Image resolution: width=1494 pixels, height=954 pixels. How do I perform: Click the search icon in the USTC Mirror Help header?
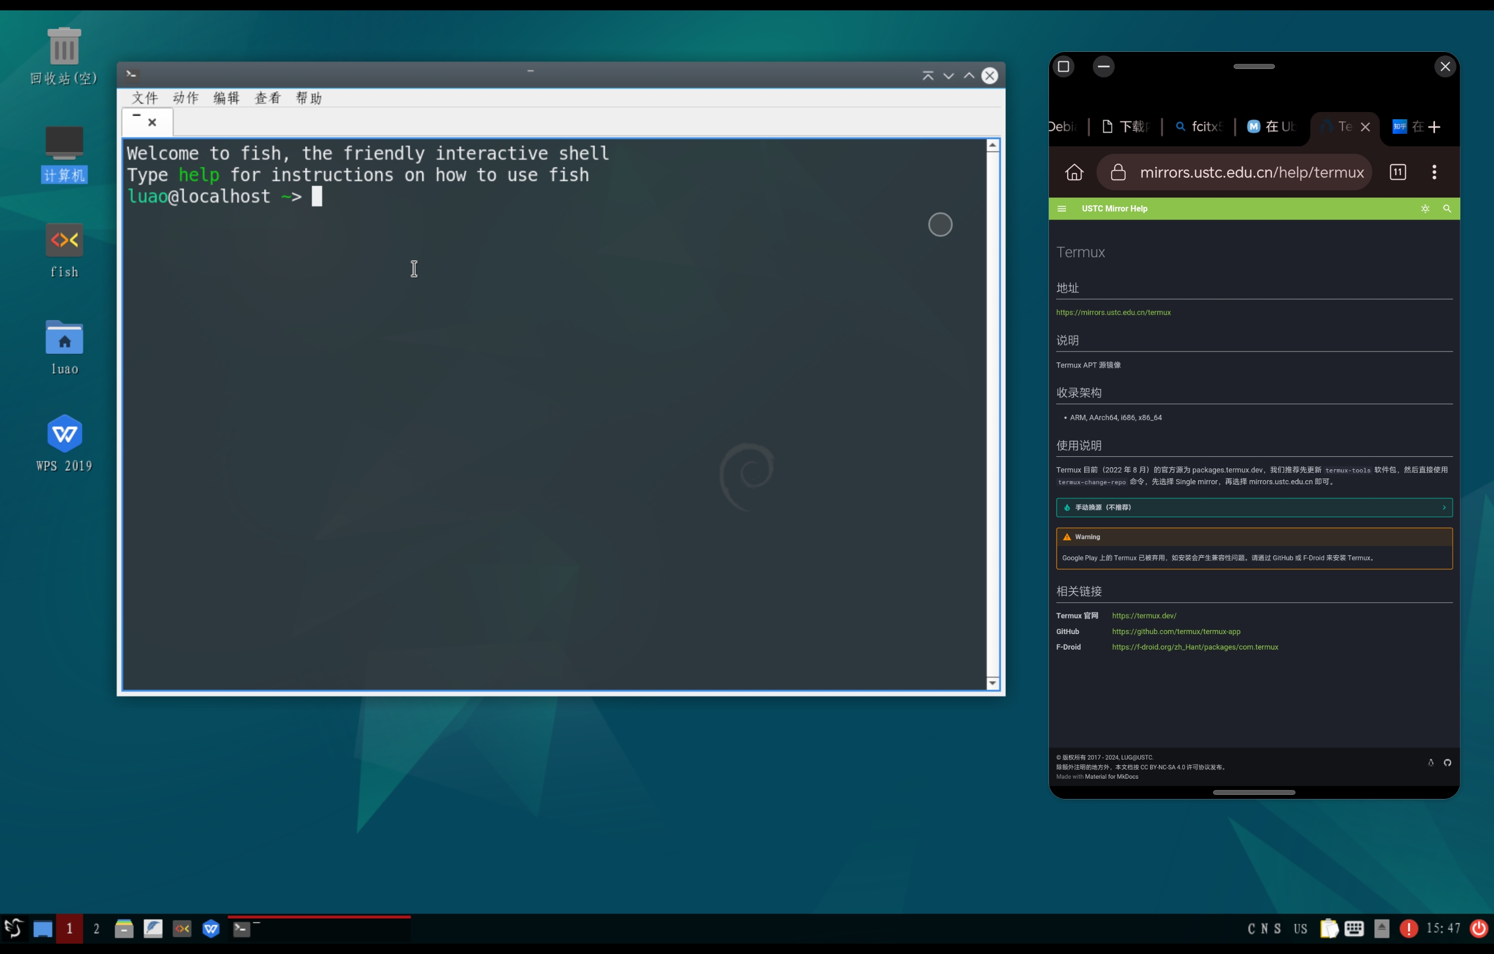[1446, 208]
